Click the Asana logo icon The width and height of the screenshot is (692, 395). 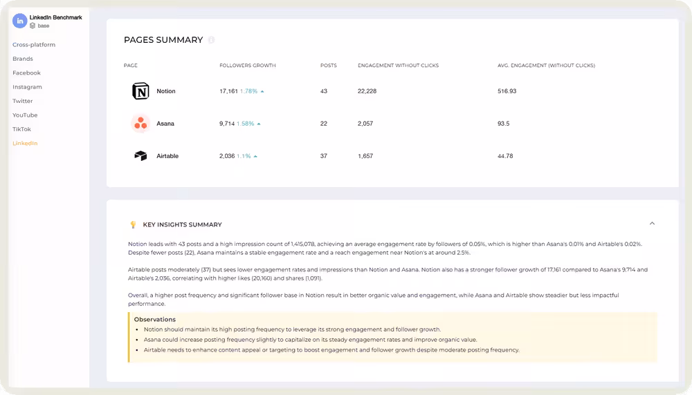(x=140, y=124)
